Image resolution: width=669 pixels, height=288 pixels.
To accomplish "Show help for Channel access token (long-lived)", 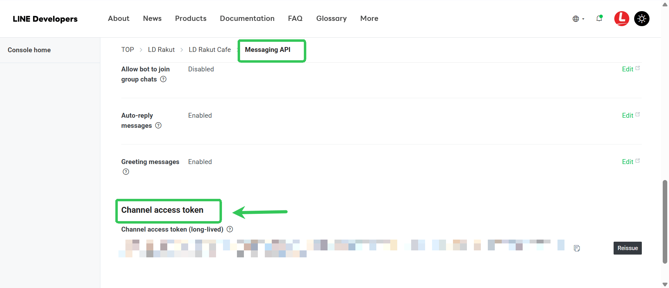I will [230, 229].
